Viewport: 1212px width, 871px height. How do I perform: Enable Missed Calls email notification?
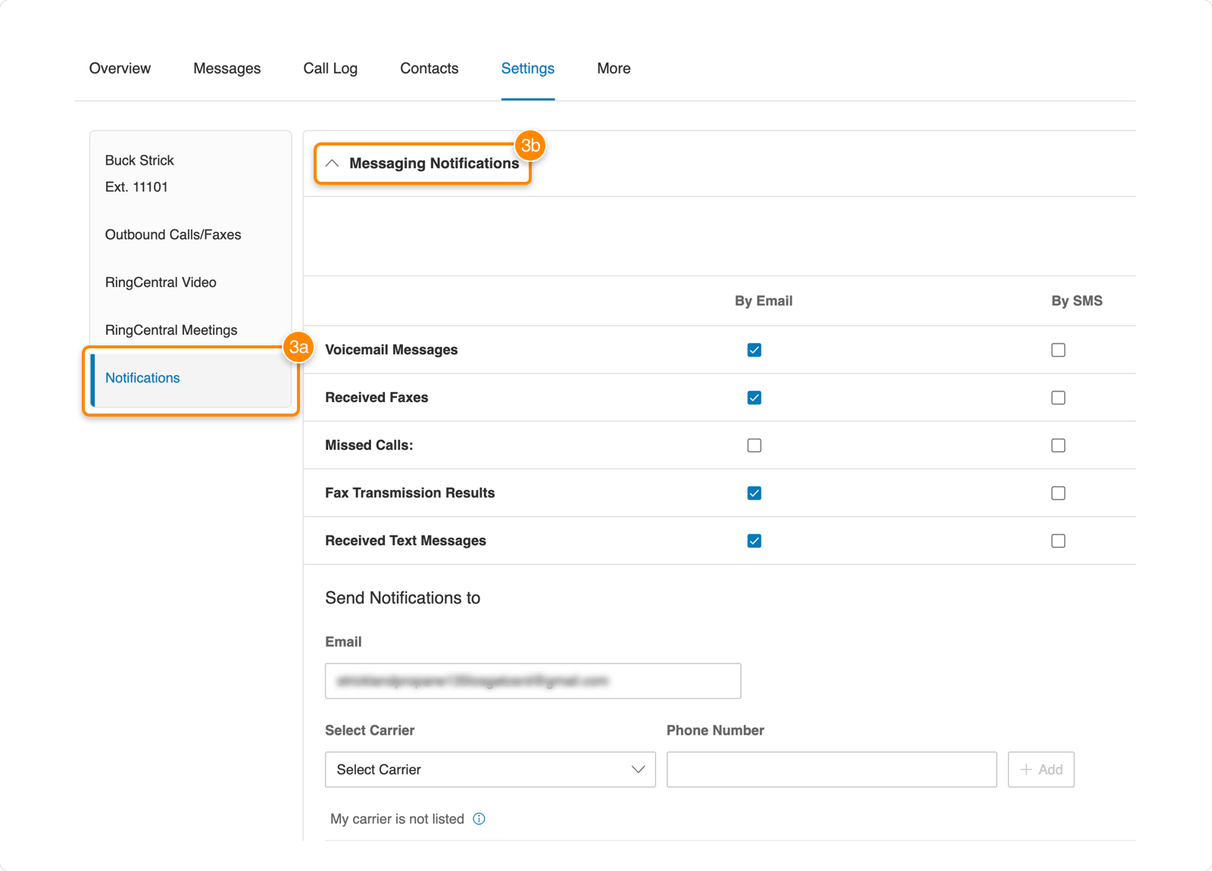pos(754,445)
